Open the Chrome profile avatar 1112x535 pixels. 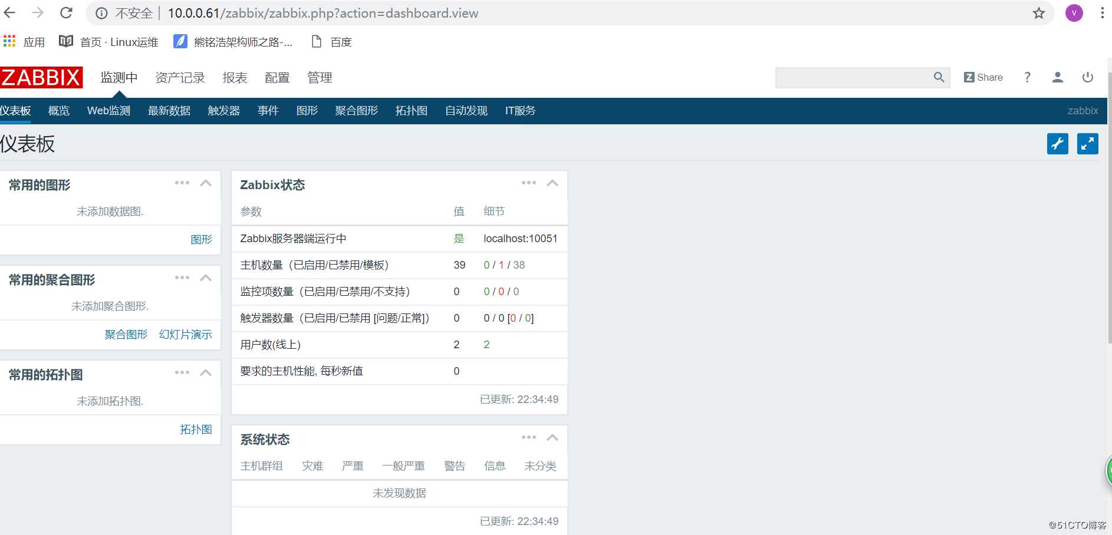coord(1074,13)
